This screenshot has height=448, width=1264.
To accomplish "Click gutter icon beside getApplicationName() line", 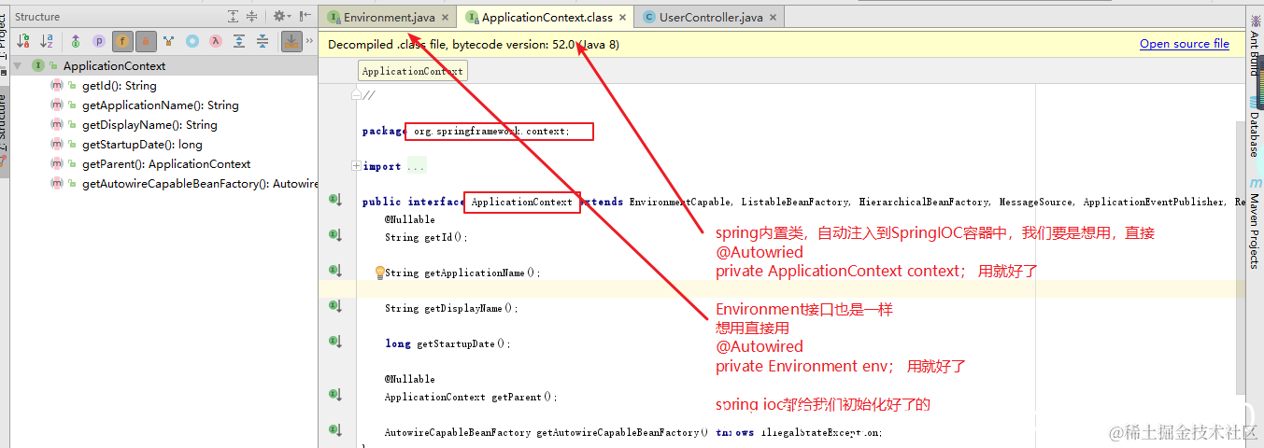I will pos(334,271).
